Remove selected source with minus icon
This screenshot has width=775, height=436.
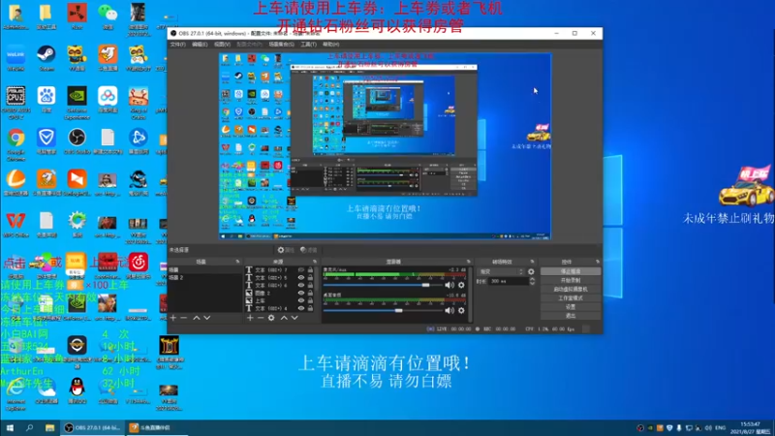pos(261,318)
